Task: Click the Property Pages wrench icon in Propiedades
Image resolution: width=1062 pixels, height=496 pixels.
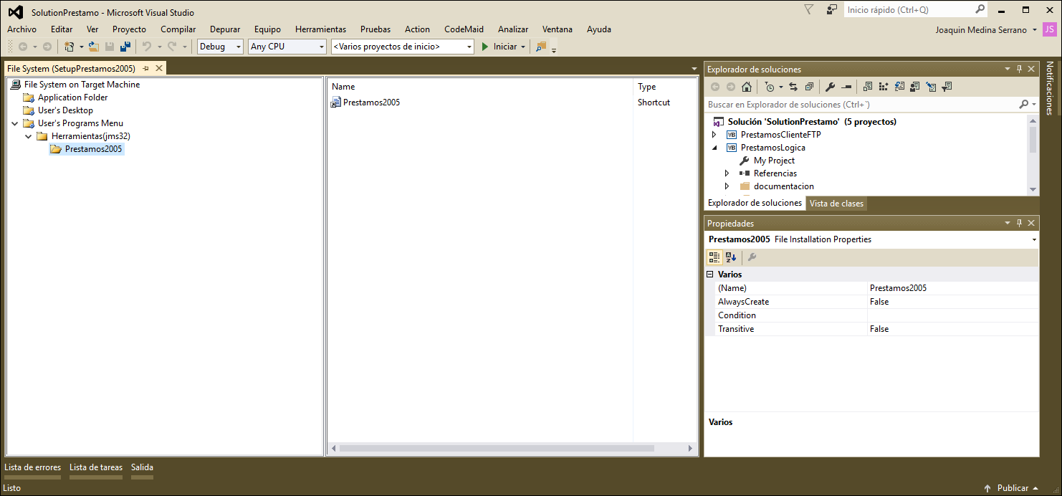Action: pyautogui.click(x=752, y=257)
